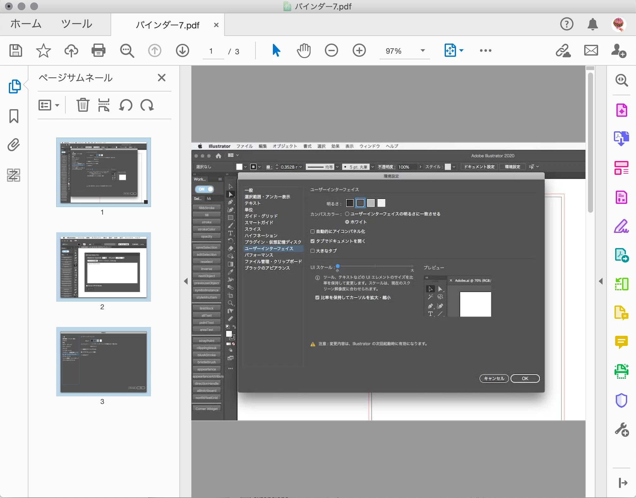636x498 pixels.
Task: Print the document using the printer icon
Action: click(98, 50)
